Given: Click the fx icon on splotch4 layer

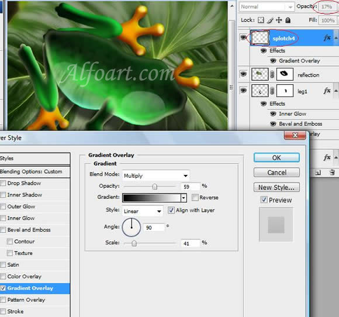Looking at the screenshot, I should coord(327,38).
